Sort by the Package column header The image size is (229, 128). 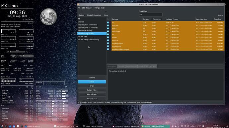pos(127,19)
